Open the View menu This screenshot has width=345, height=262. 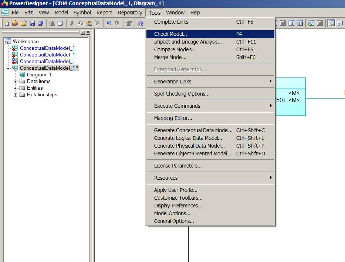pyautogui.click(x=44, y=13)
